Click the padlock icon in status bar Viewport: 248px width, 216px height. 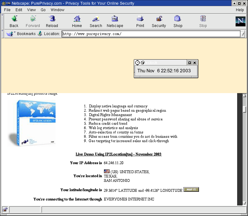pos(5,209)
